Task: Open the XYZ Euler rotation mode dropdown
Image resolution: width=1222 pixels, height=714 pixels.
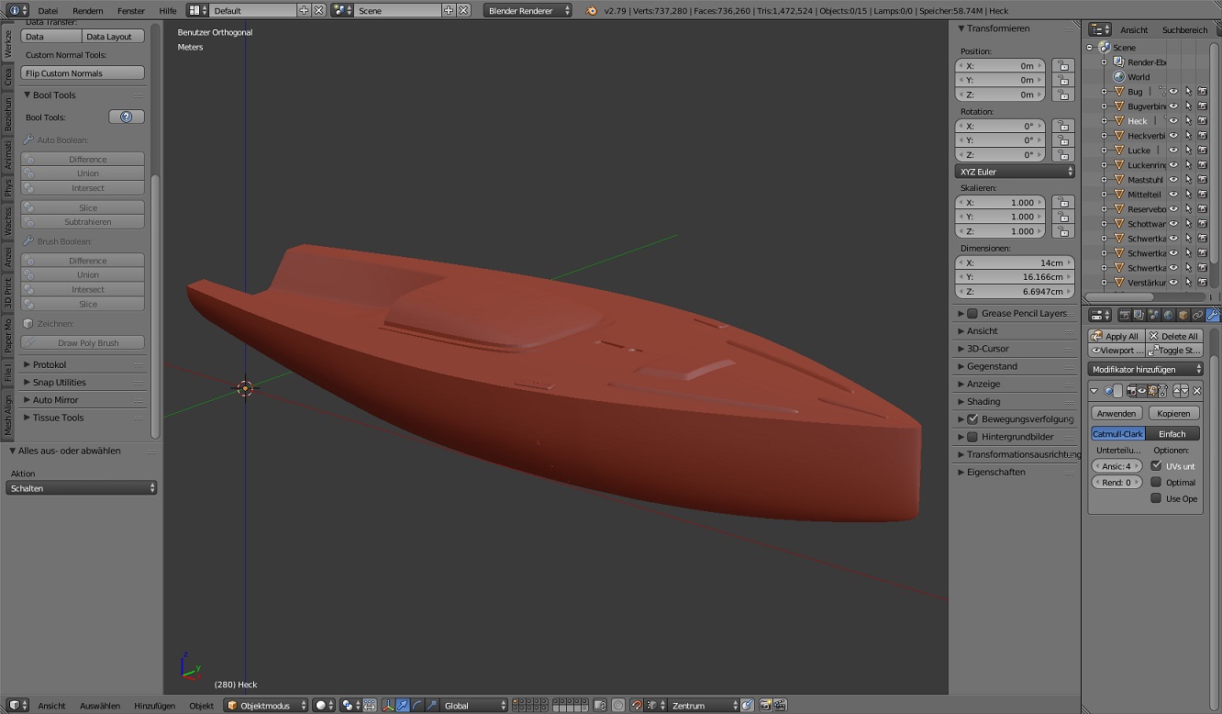Action: 1015,172
